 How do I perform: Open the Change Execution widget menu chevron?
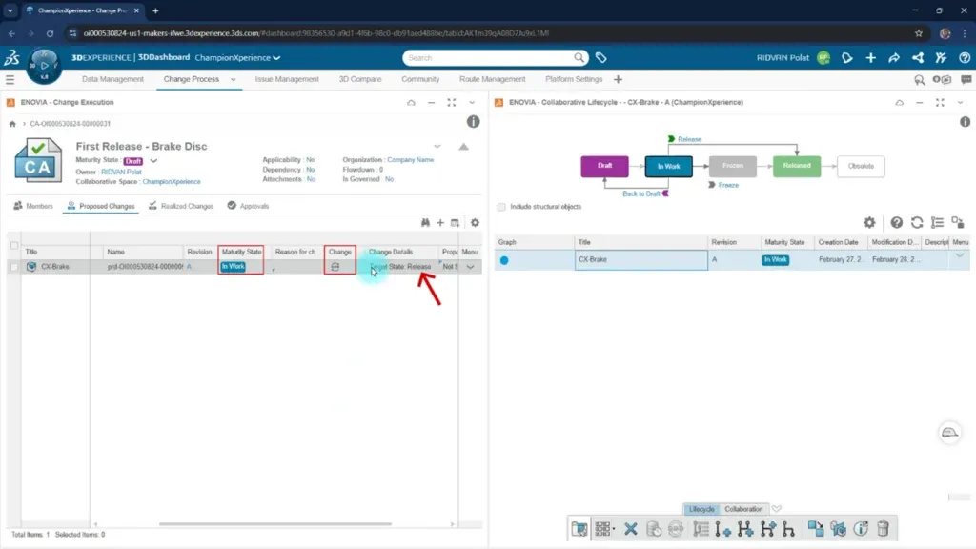(x=472, y=103)
